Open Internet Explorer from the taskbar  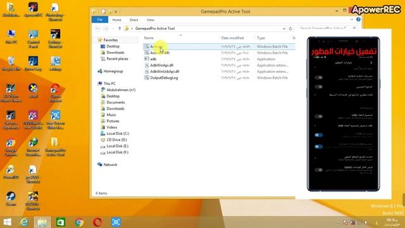(24, 222)
